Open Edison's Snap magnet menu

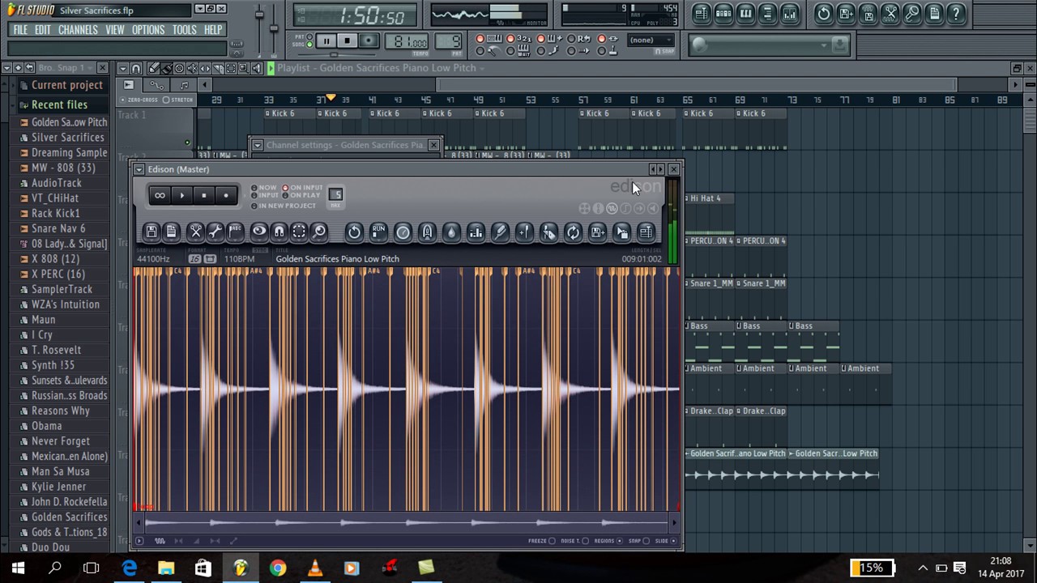pos(280,232)
